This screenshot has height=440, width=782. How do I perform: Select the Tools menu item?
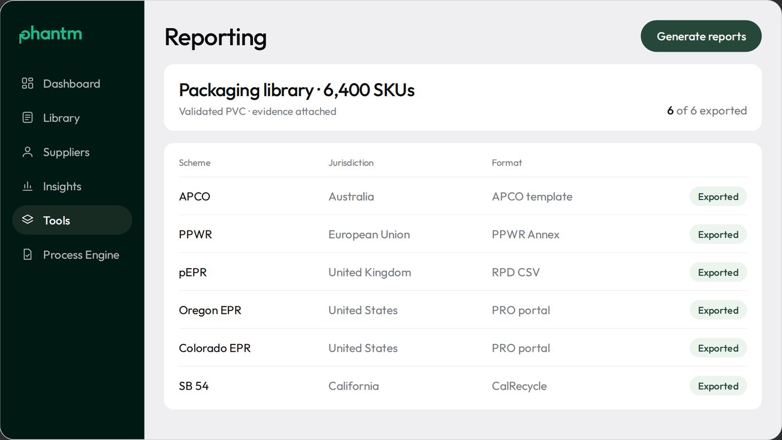coord(72,220)
